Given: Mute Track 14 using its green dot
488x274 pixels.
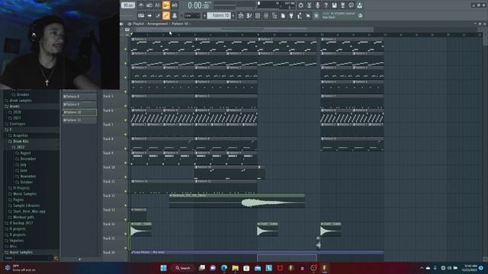Looking at the screenshot, I should click(126, 234).
